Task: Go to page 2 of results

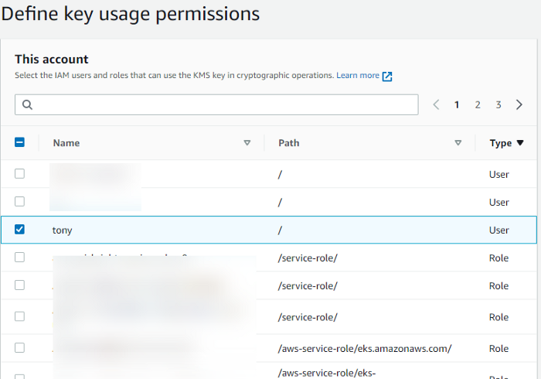Action: (x=478, y=105)
